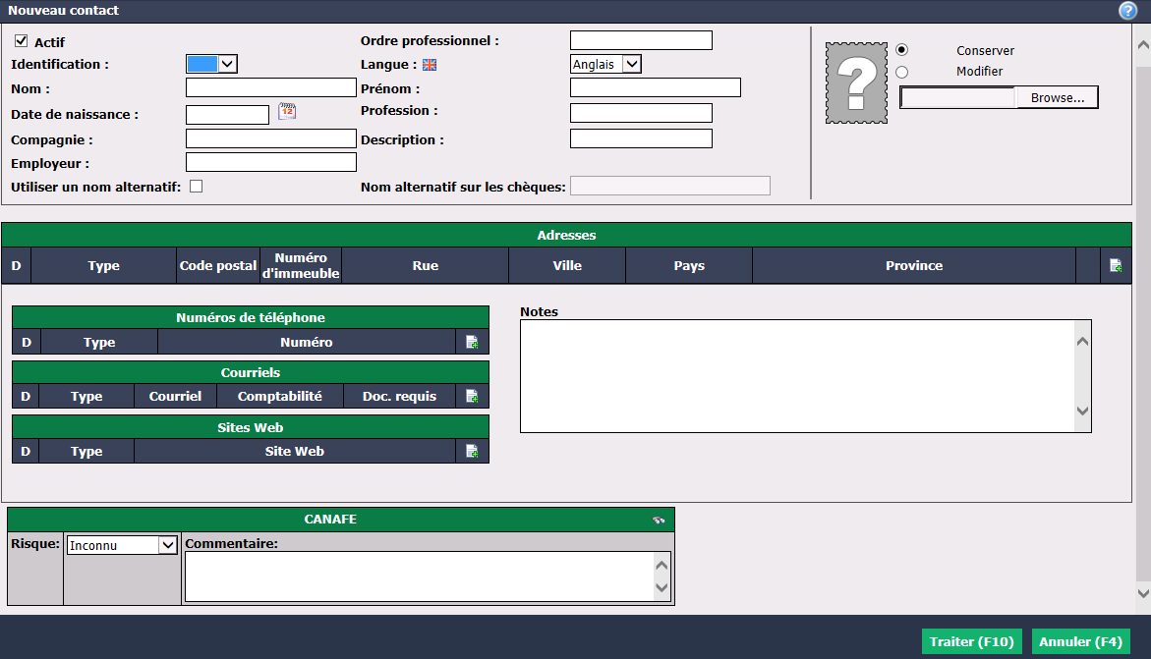Add a new Sites Web row icon
This screenshot has width=1151, height=659.
tap(472, 452)
